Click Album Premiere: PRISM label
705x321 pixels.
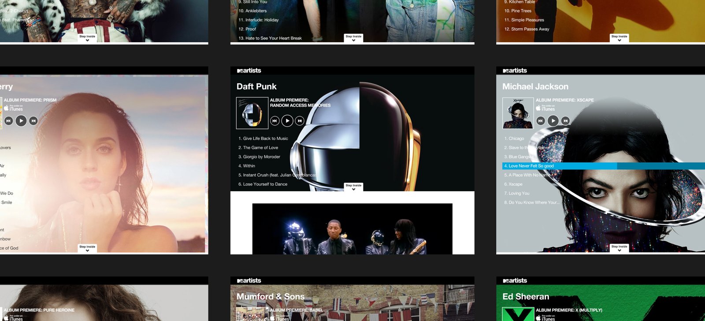click(30, 100)
